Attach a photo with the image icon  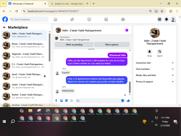pos(61,100)
